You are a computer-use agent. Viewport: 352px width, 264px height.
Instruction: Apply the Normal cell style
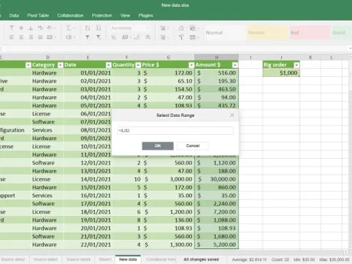(225, 32)
